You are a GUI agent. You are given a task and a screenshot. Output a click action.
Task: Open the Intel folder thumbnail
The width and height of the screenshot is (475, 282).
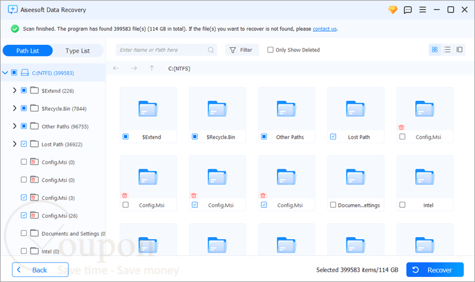click(x=425, y=177)
